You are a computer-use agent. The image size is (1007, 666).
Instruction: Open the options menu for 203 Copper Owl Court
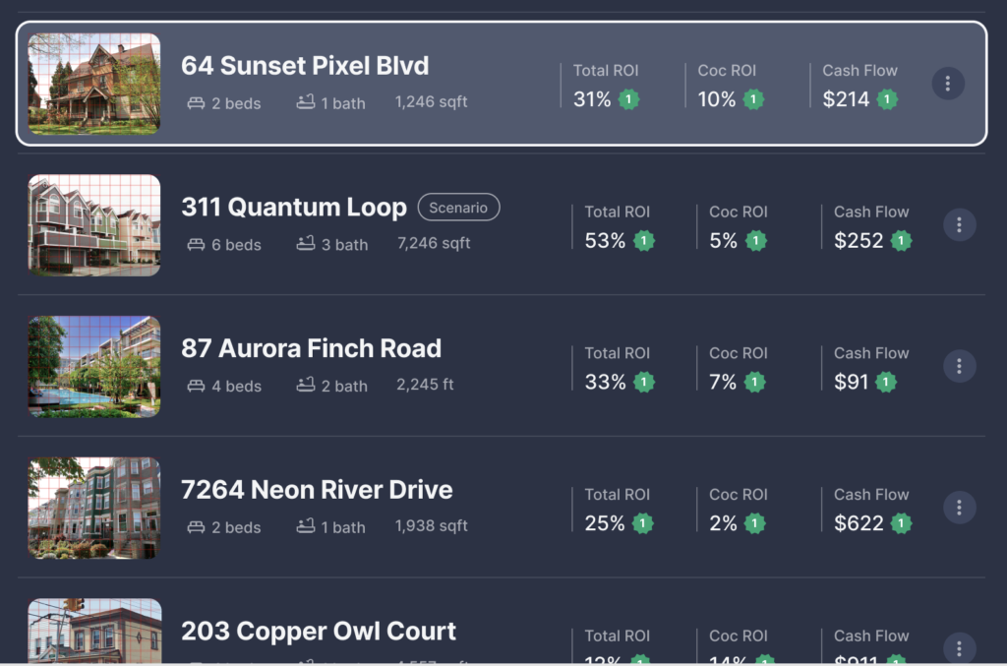(957, 648)
